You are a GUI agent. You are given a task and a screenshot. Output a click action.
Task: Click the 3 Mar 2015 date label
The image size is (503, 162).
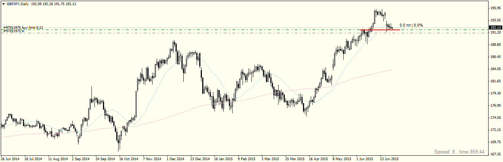point(270,159)
